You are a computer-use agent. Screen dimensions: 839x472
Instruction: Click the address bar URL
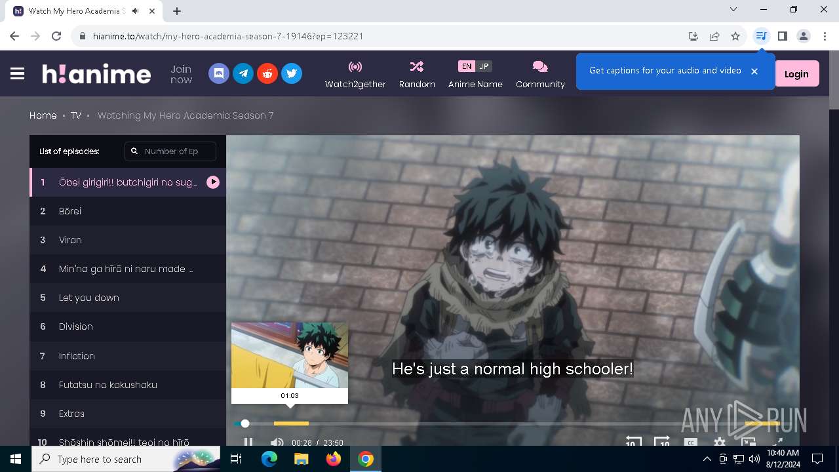pos(228,36)
